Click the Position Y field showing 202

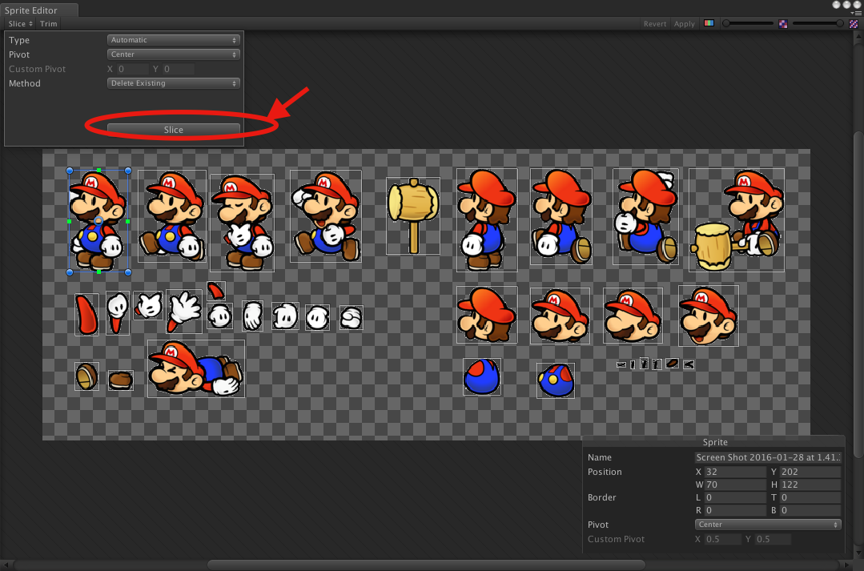point(810,472)
